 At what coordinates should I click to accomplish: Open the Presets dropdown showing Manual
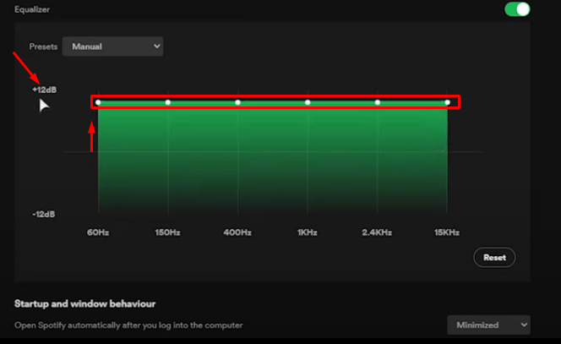click(x=112, y=46)
